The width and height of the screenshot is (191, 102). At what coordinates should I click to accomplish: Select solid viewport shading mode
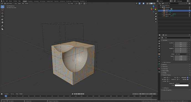pyautogui.click(x=151, y=3)
